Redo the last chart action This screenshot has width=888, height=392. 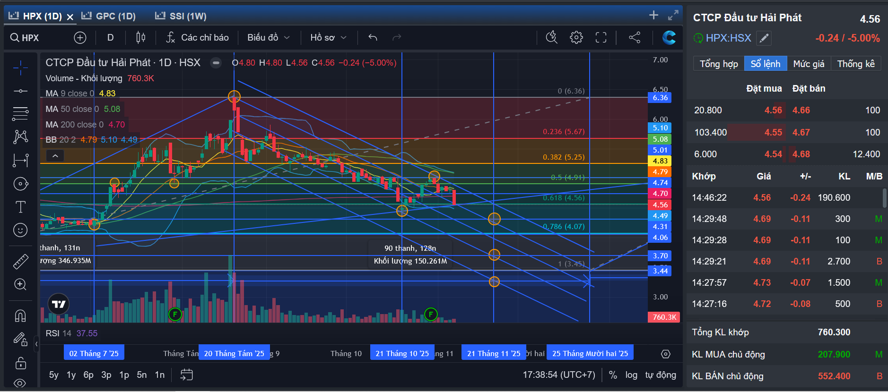coord(397,37)
